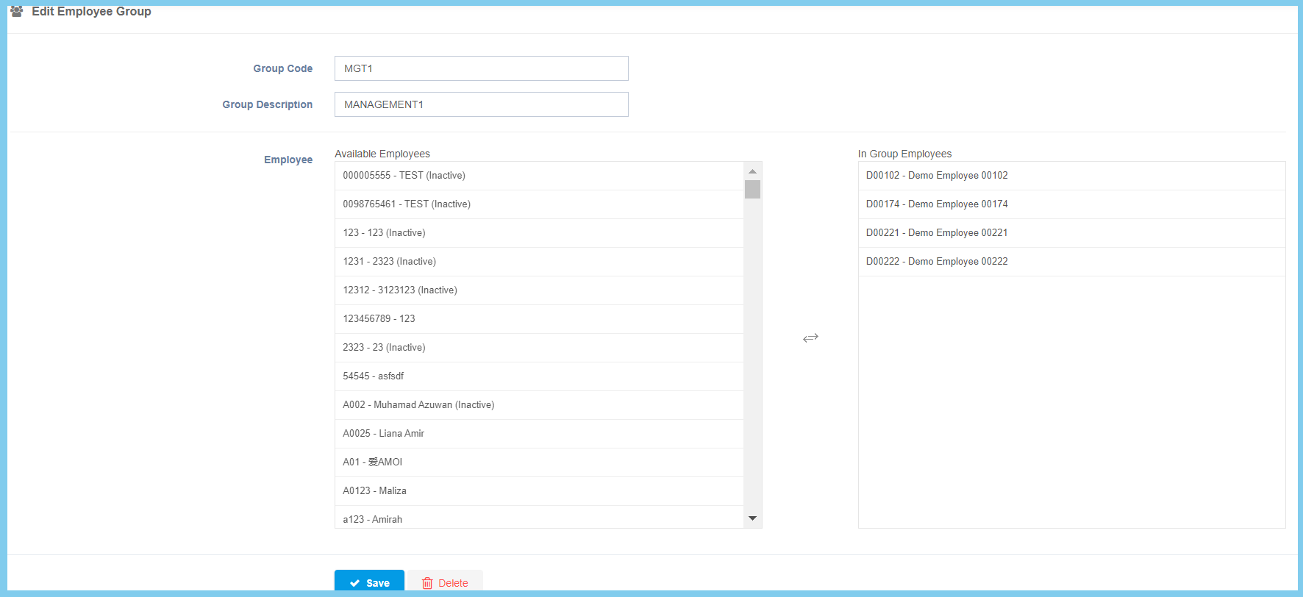Viewport: 1303px width, 597px height.
Task: Click the Save button
Action: point(369,582)
